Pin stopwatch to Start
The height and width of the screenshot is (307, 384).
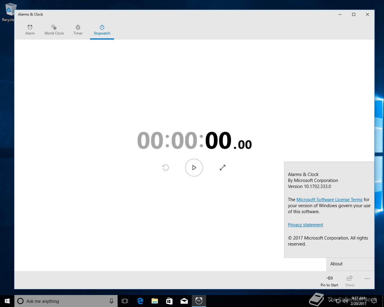[x=329, y=281]
